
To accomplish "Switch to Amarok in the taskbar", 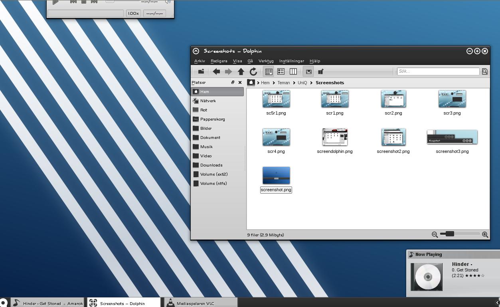I will point(47,303).
